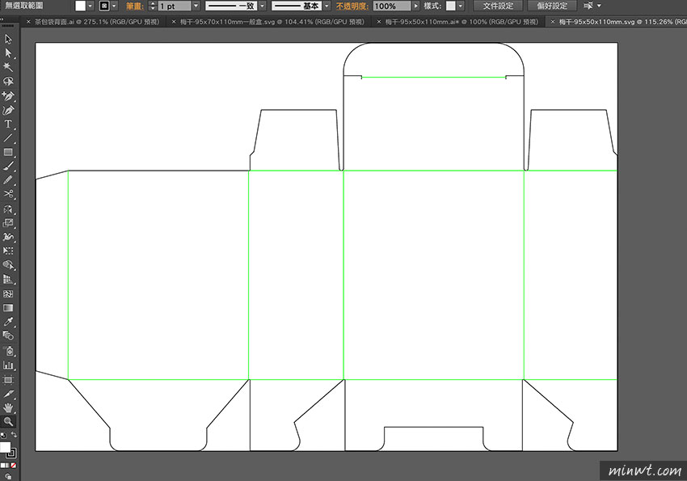Pick the Warp tool
The height and width of the screenshot is (481, 687).
pos(8,237)
